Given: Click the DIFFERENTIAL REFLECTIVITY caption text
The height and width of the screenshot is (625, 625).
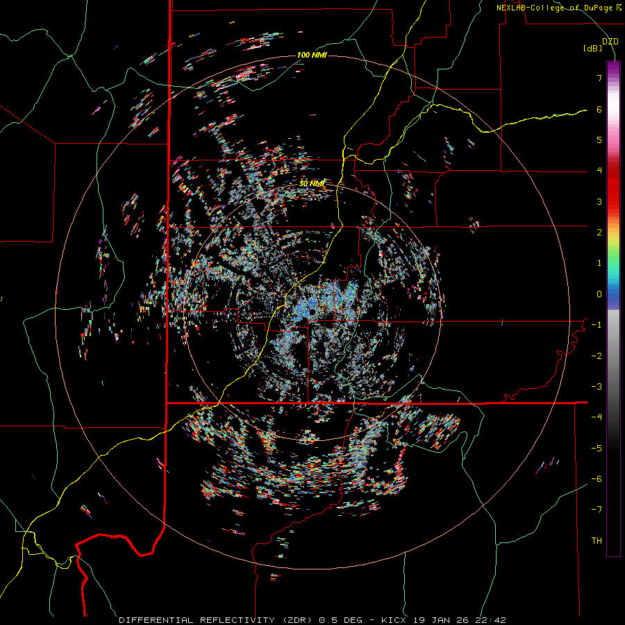Looking at the screenshot, I should click(197, 620).
